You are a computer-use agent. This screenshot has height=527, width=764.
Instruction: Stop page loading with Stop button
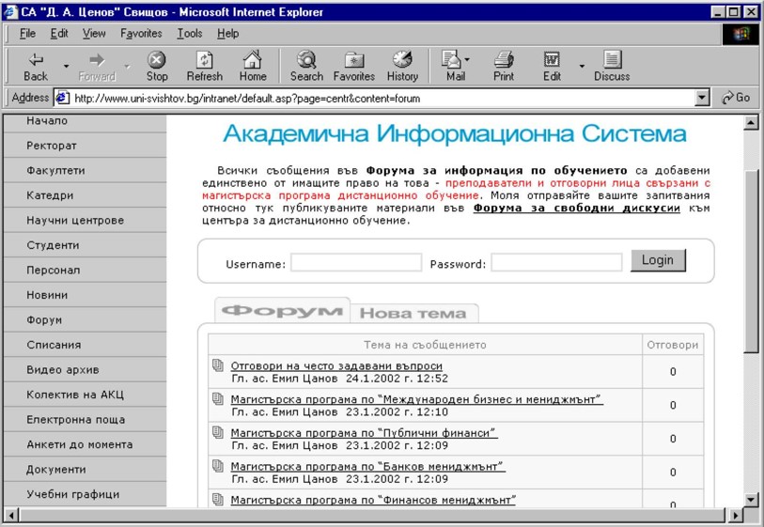(x=157, y=67)
